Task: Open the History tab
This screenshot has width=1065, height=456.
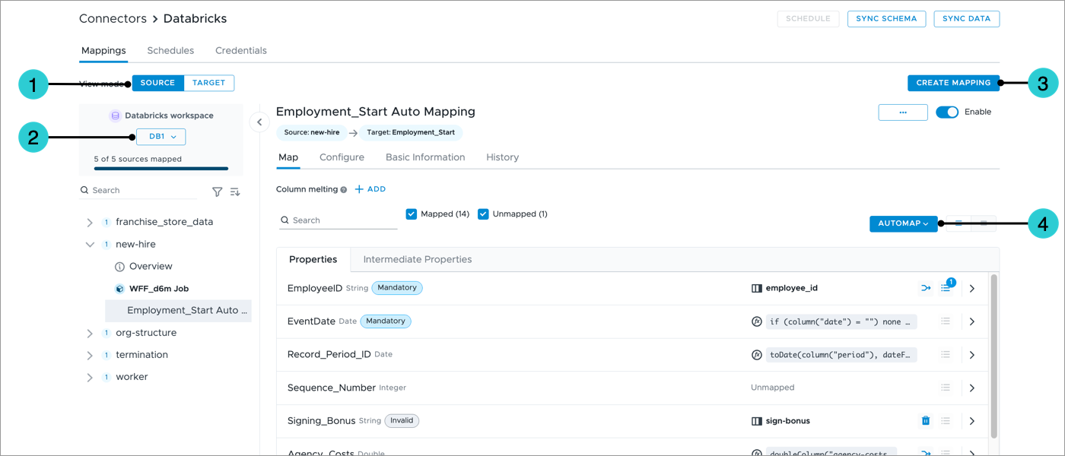Action: coord(503,157)
